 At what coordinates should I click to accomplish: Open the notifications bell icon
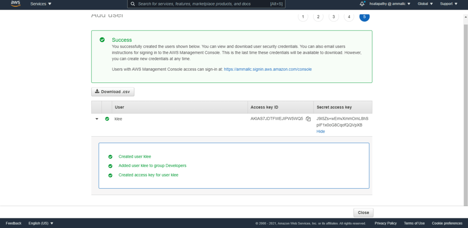[x=362, y=4]
